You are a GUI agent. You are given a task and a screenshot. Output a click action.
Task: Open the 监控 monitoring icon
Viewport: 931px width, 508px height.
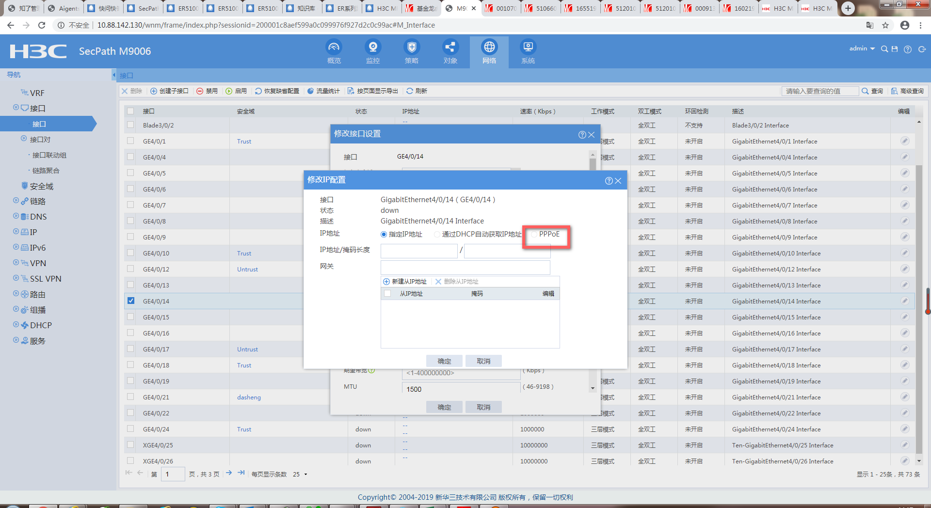click(372, 48)
